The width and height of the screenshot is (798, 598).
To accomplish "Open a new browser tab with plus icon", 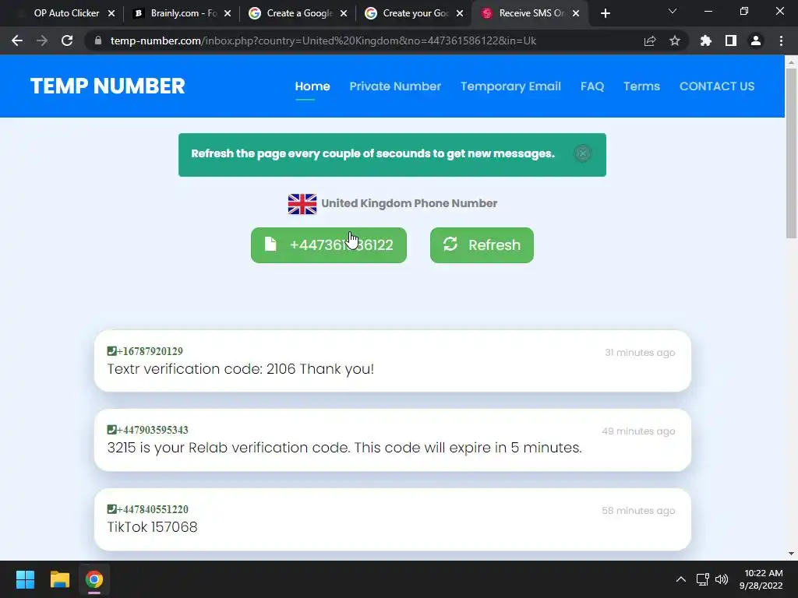I will (x=605, y=14).
